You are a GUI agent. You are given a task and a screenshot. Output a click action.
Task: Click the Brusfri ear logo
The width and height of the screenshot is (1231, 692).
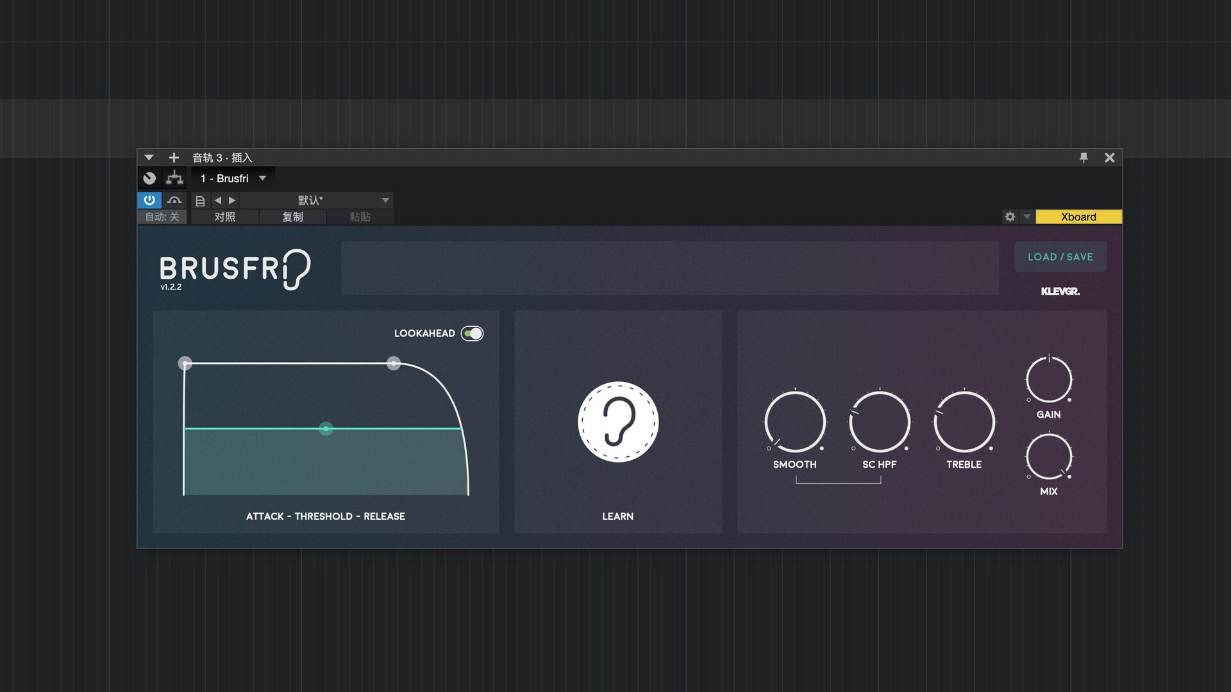coord(297,269)
